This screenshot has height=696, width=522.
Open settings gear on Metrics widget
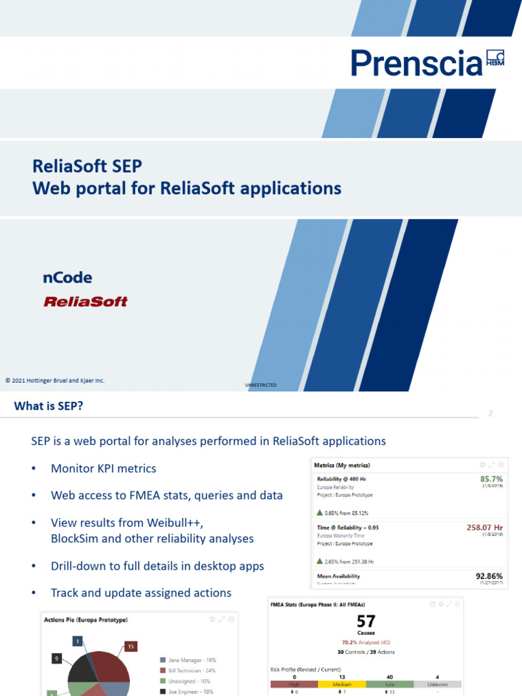pos(483,465)
